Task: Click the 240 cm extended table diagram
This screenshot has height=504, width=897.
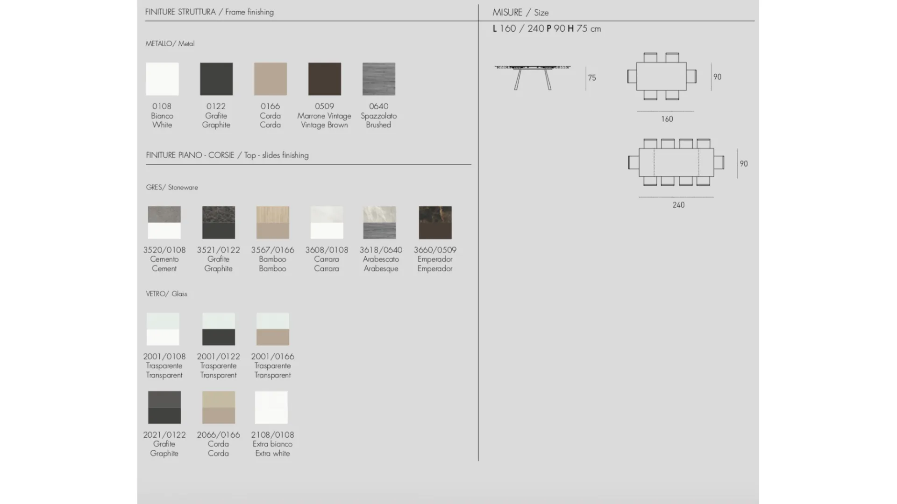Action: point(676,162)
